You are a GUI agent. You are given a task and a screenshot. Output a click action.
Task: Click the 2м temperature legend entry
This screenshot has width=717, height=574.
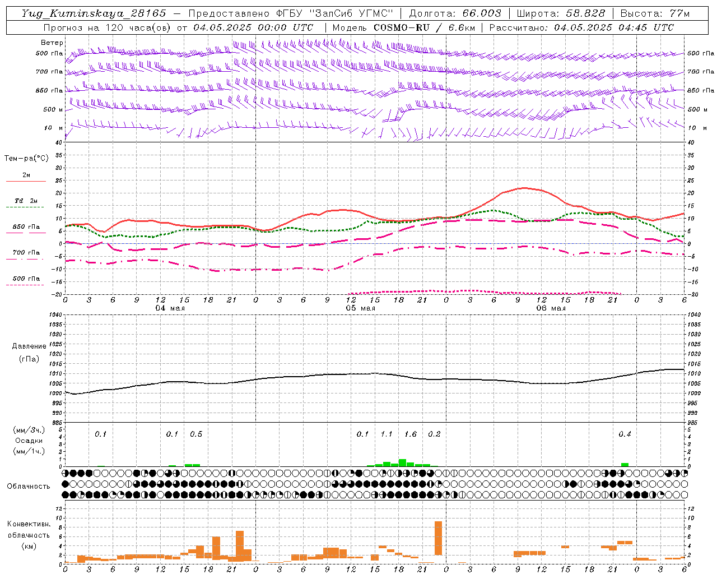click(x=26, y=175)
